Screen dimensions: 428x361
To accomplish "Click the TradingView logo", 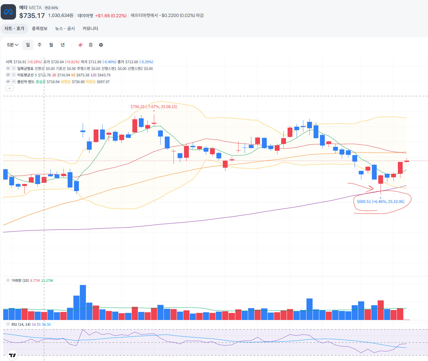I will [12, 355].
